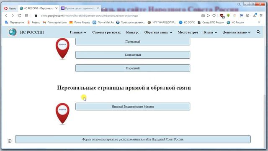The height and width of the screenshot is (151, 268).
Task: Click the HC round site logo
Action: [13, 32]
